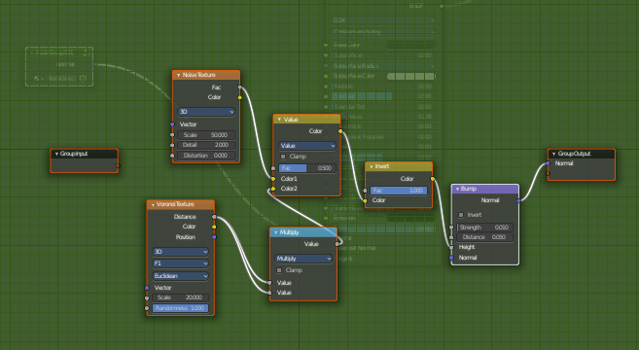Click the Voronoi Position output socket

(x=214, y=237)
